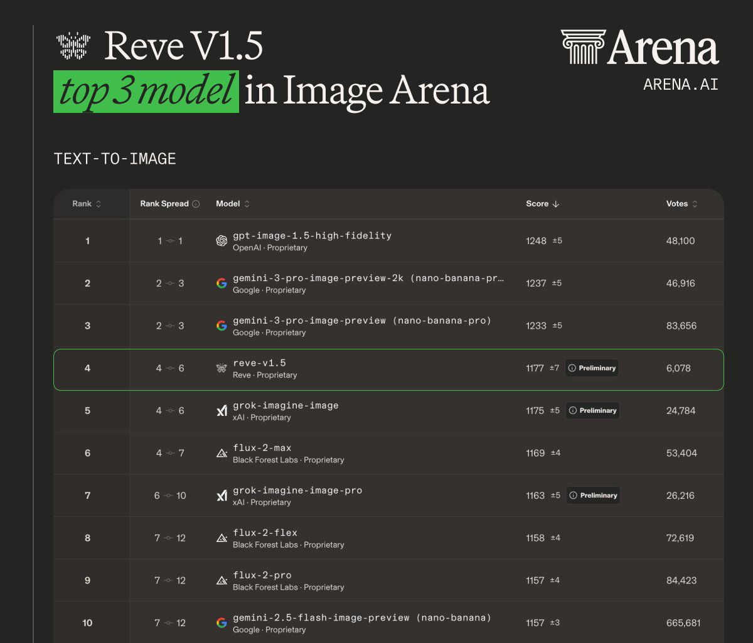
Task: Sort by the Rank column arrows
Action: (99, 204)
